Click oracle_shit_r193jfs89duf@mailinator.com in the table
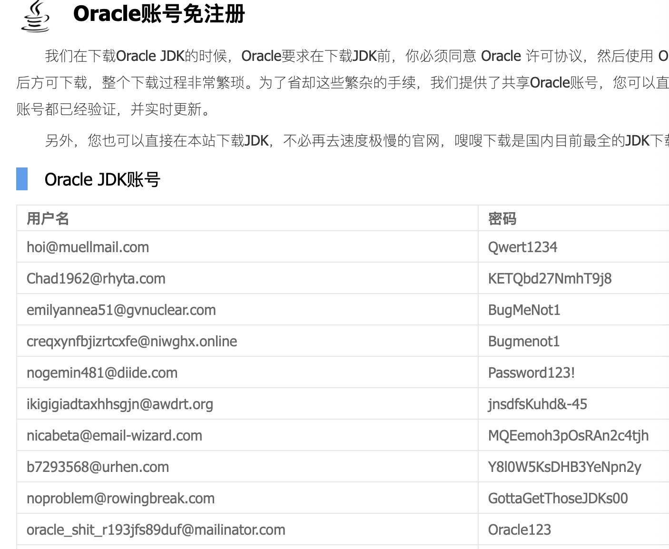This screenshot has height=549, width=669. coord(156,529)
